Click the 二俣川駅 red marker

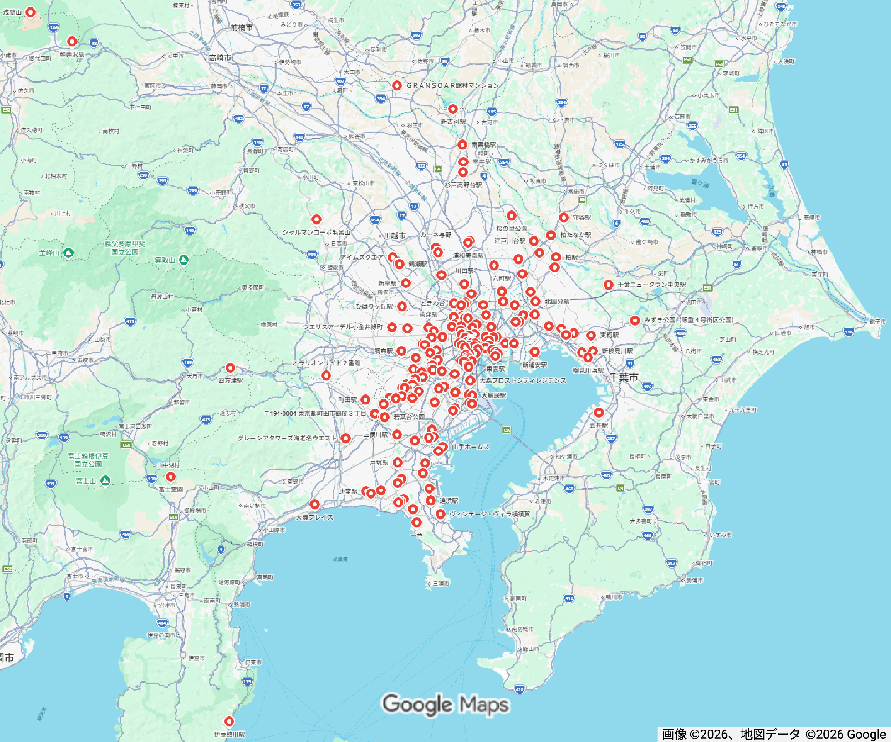pyautogui.click(x=397, y=434)
